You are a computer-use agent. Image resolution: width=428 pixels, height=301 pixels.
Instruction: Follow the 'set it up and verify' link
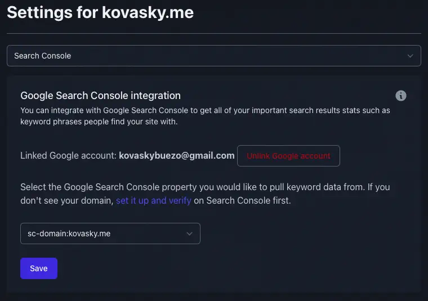[154, 200]
